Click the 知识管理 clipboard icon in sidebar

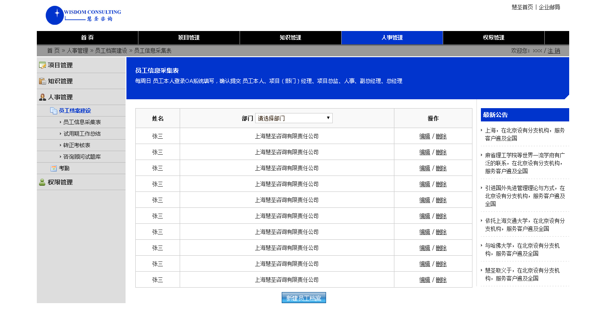[43, 81]
